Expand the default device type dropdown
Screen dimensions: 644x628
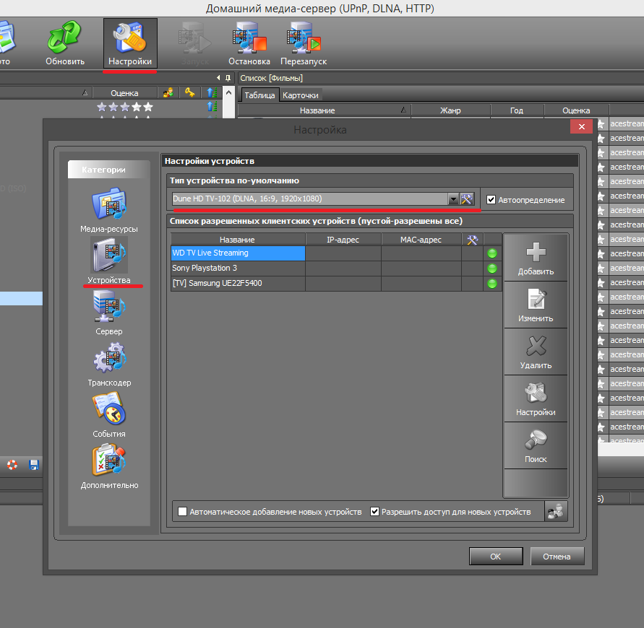[453, 199]
